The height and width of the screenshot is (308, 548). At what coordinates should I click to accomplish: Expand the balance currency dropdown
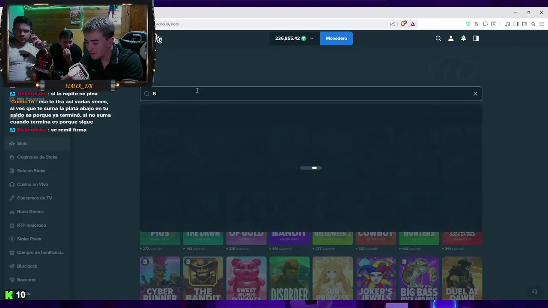[x=312, y=38]
